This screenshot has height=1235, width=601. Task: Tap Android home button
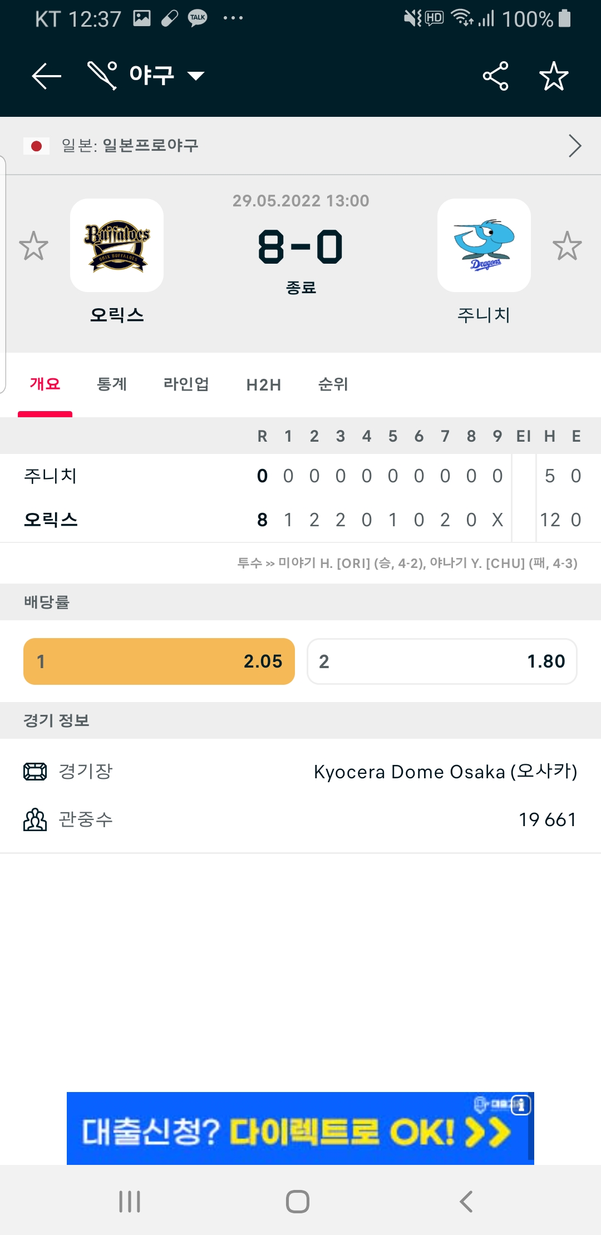pos(298,1202)
